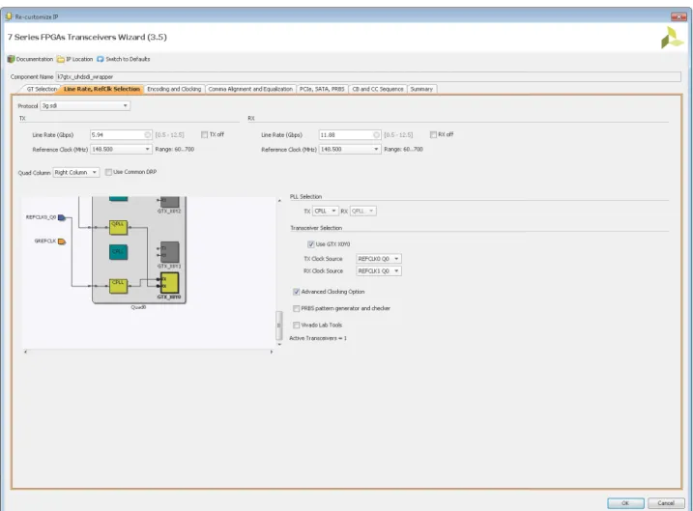Open the Summary tab
693x511 pixels.
pos(421,89)
